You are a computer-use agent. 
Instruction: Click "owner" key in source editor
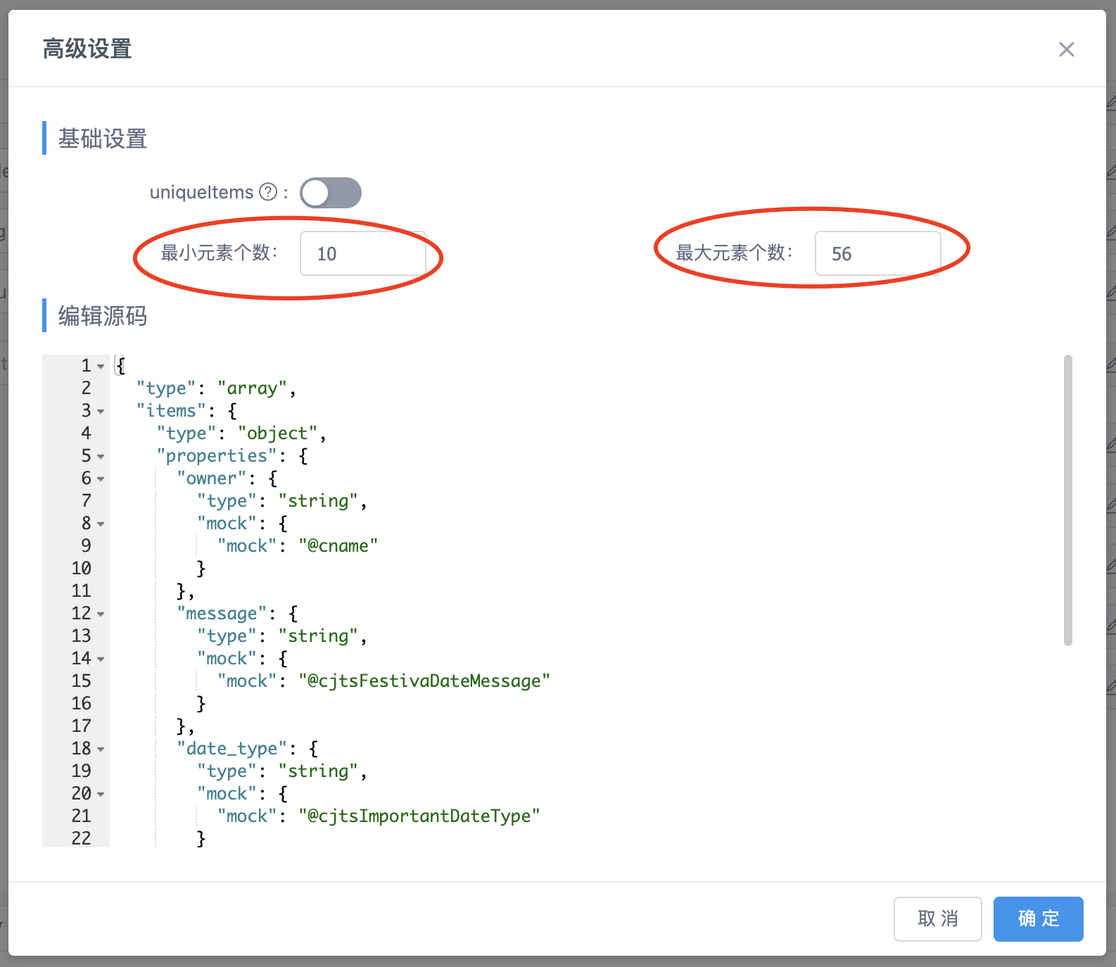(211, 478)
